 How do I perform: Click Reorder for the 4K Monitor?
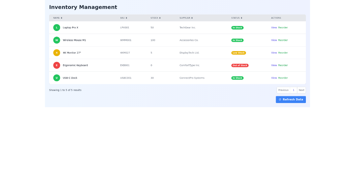[283, 53]
